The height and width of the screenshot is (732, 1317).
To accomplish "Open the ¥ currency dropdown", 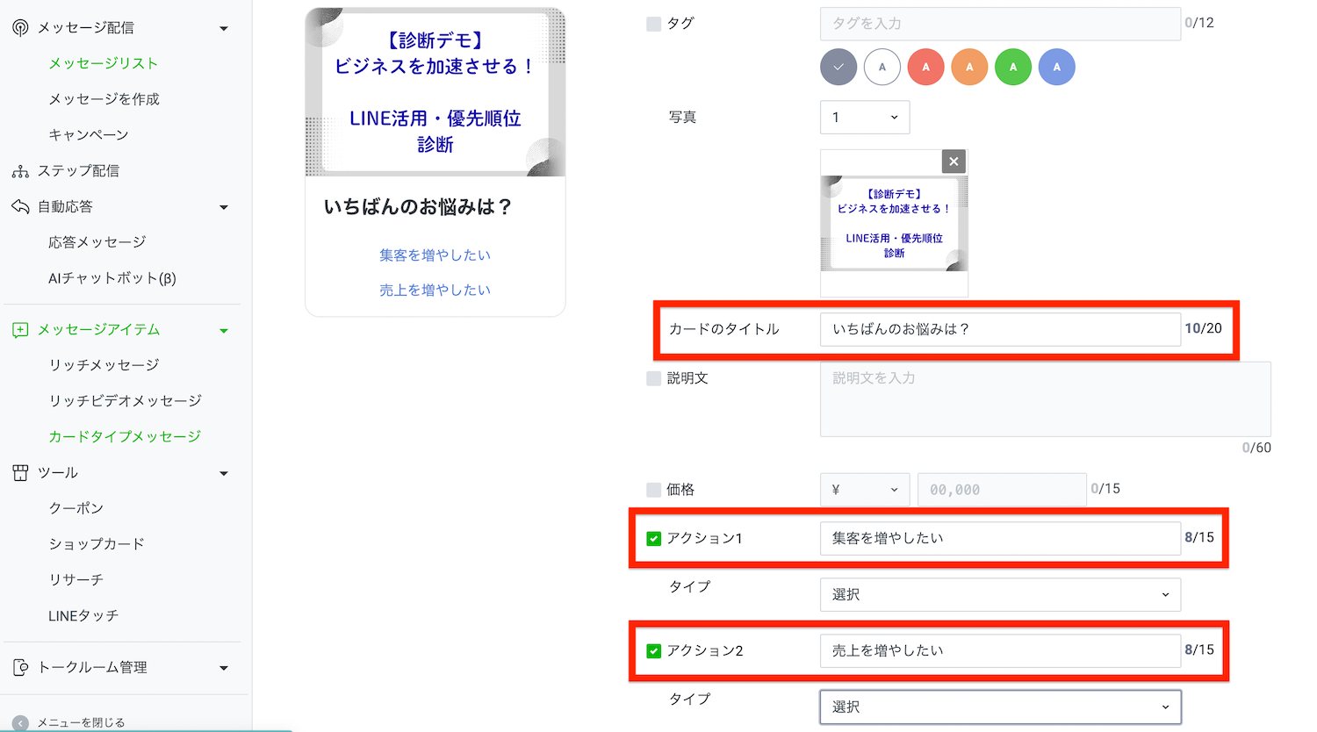I will [x=865, y=490].
